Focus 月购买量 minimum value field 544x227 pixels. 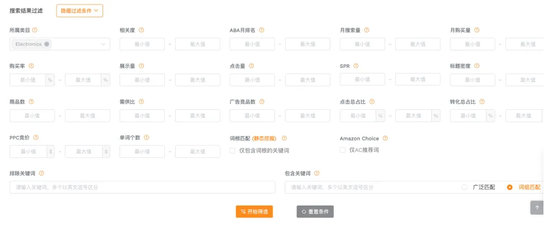473,44
